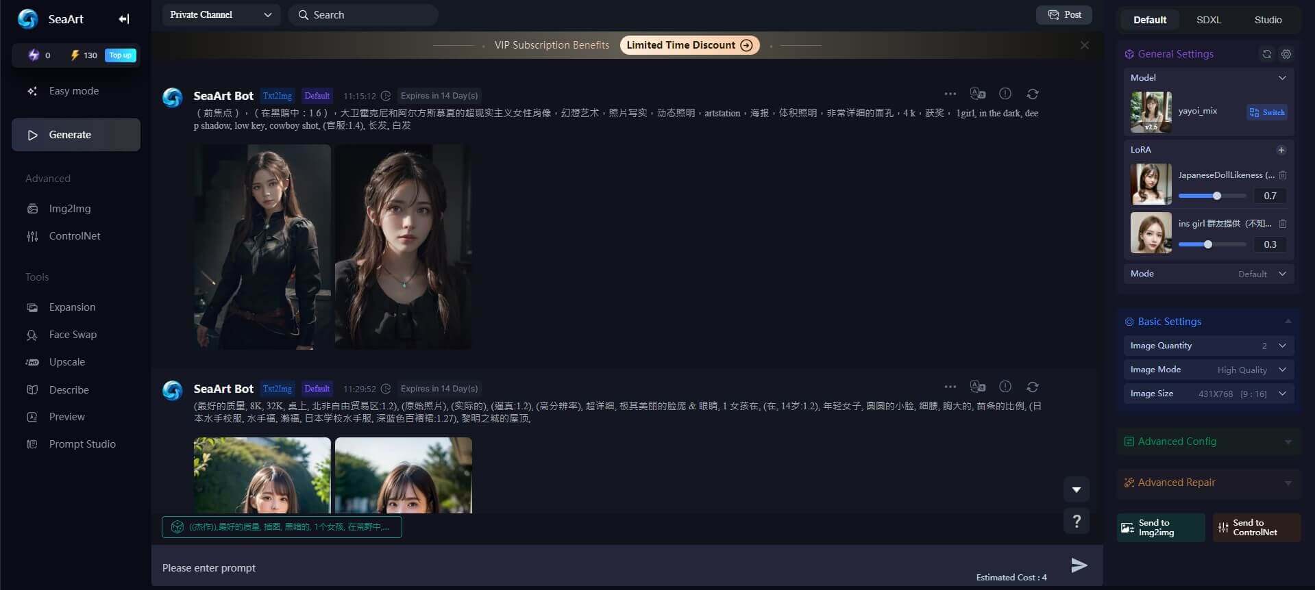
Task: Open the General Settings gear icon
Action: coord(1286,54)
